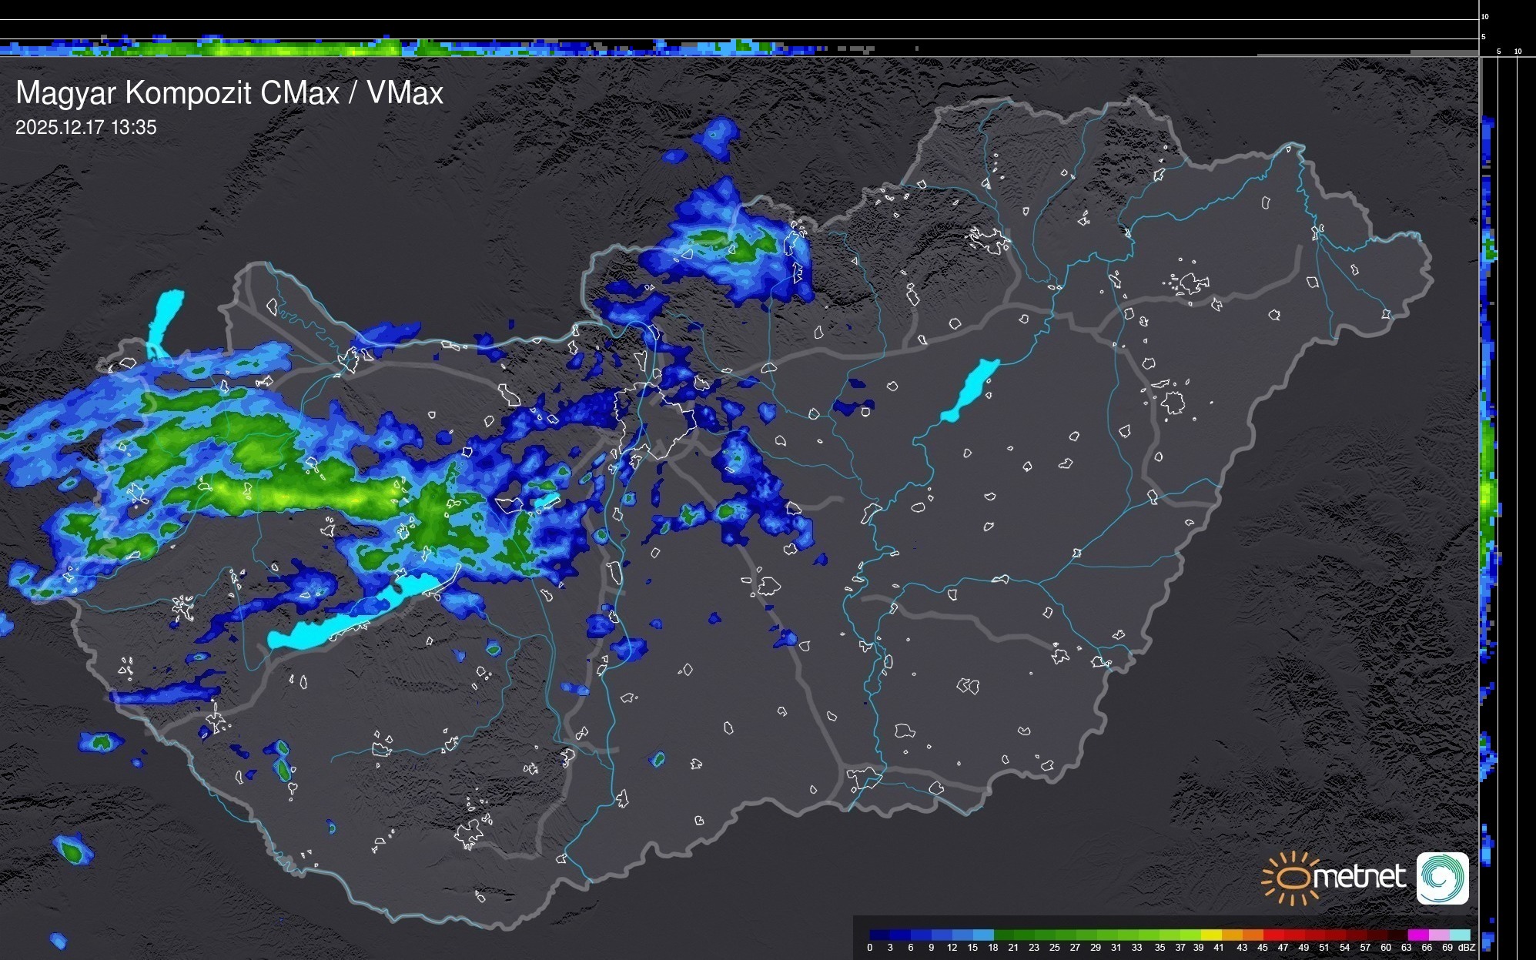Select the darkest blue 0 dBZ swatch
Viewport: 1536px width, 960px height.
(x=879, y=935)
